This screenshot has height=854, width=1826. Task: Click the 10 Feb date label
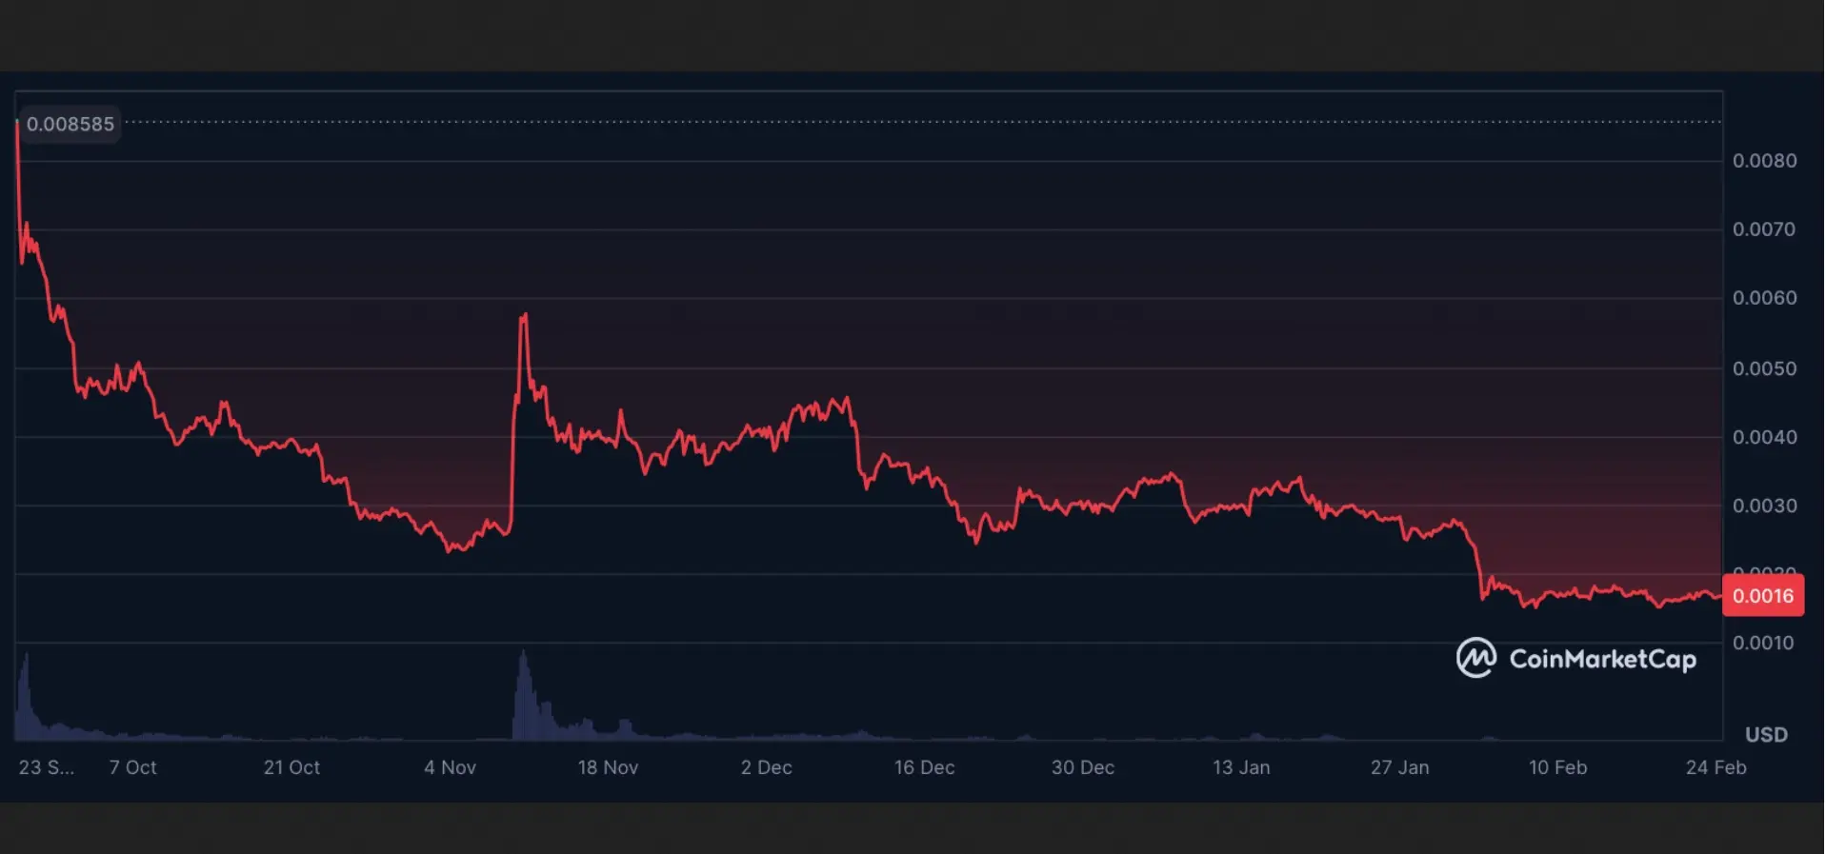coord(1558,767)
